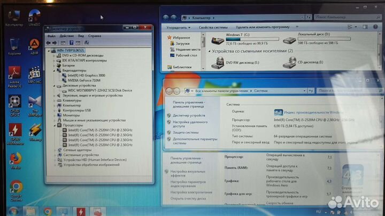This screenshot has width=385, height=216.
Task: Click scan for hardware changes toolbar icon
Action: 87,43
